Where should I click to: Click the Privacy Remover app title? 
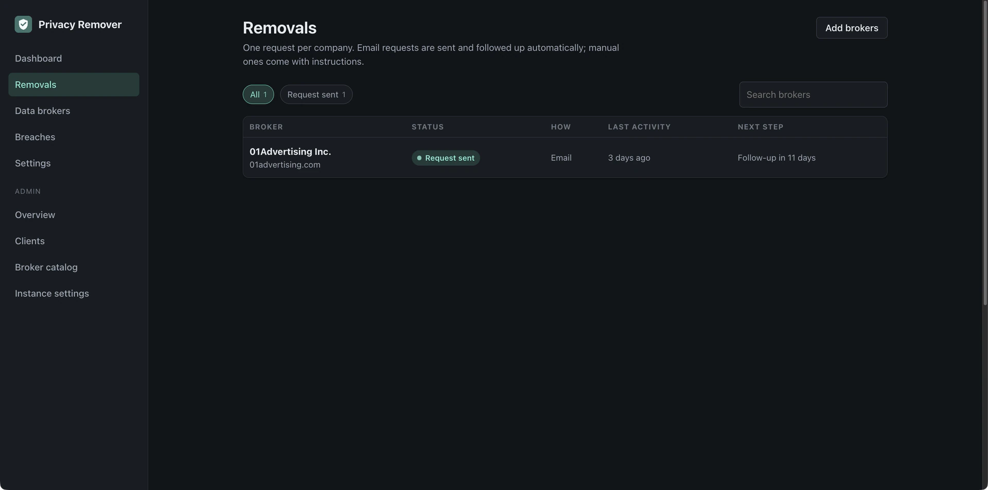coord(80,24)
